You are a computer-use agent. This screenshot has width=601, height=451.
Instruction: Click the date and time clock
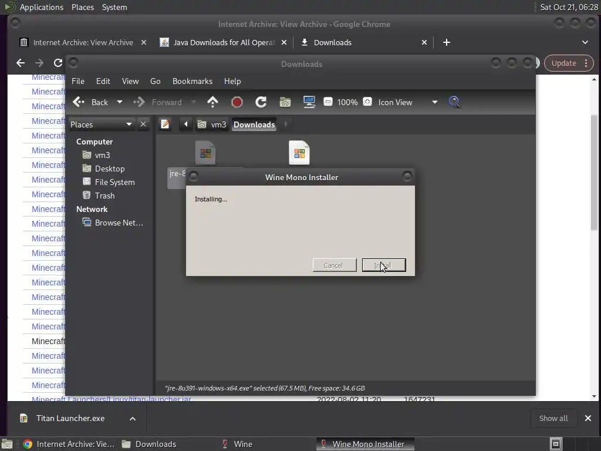point(569,7)
